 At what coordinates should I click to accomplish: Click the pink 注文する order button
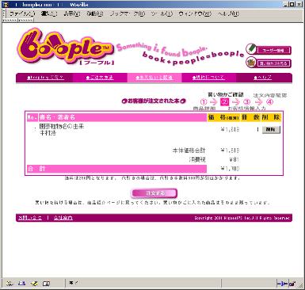154,193
